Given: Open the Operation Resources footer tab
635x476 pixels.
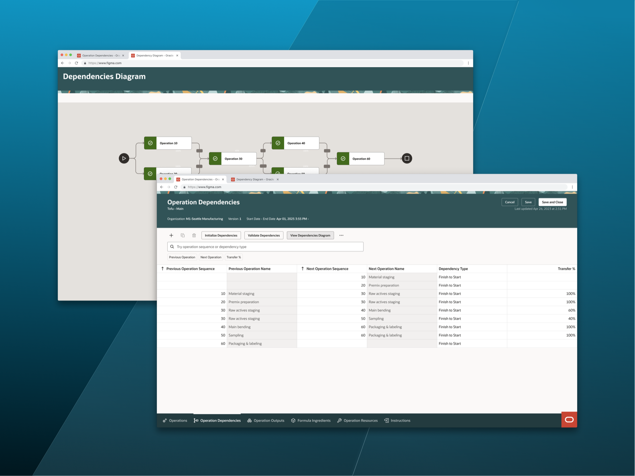Looking at the screenshot, I should click(357, 421).
